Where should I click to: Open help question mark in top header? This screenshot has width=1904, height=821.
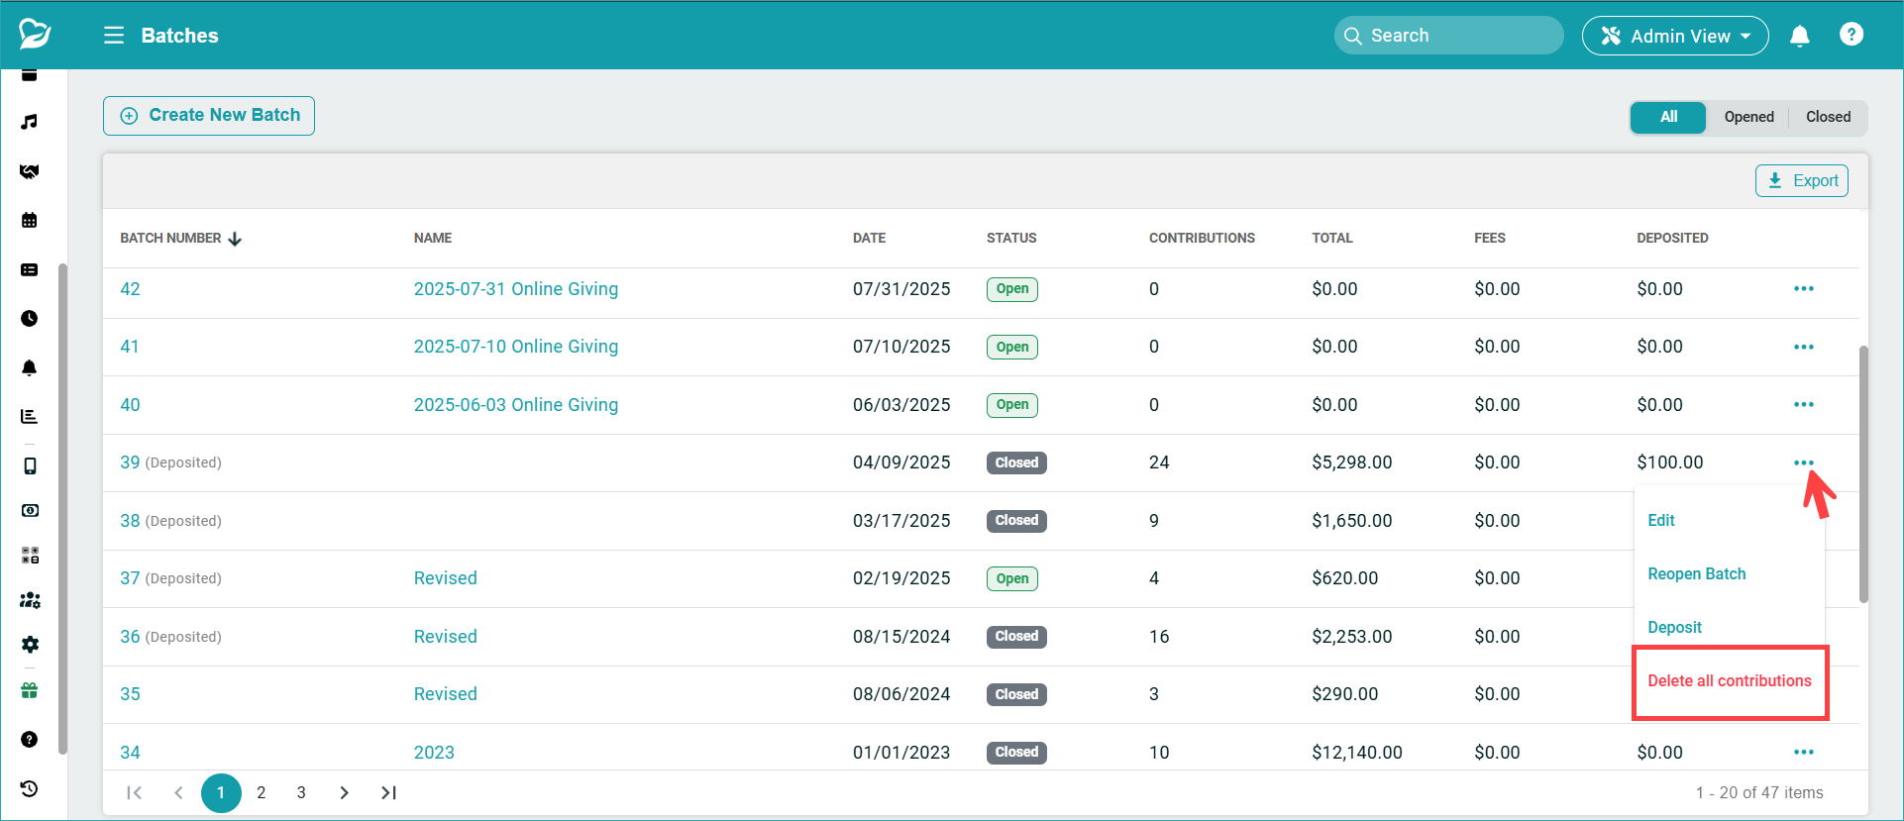click(x=1851, y=35)
